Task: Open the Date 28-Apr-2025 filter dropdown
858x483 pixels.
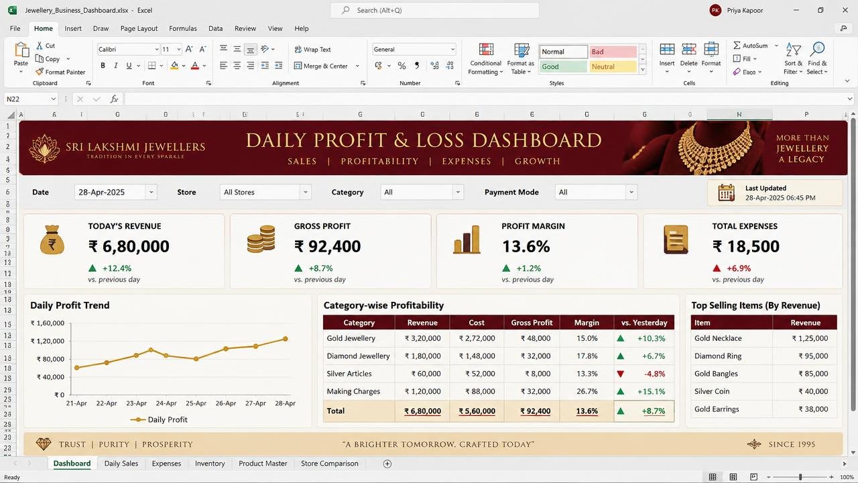Action: (151, 192)
